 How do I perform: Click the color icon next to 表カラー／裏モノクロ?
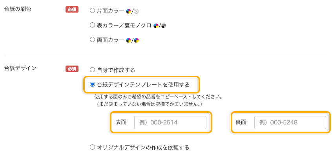tap(156, 26)
